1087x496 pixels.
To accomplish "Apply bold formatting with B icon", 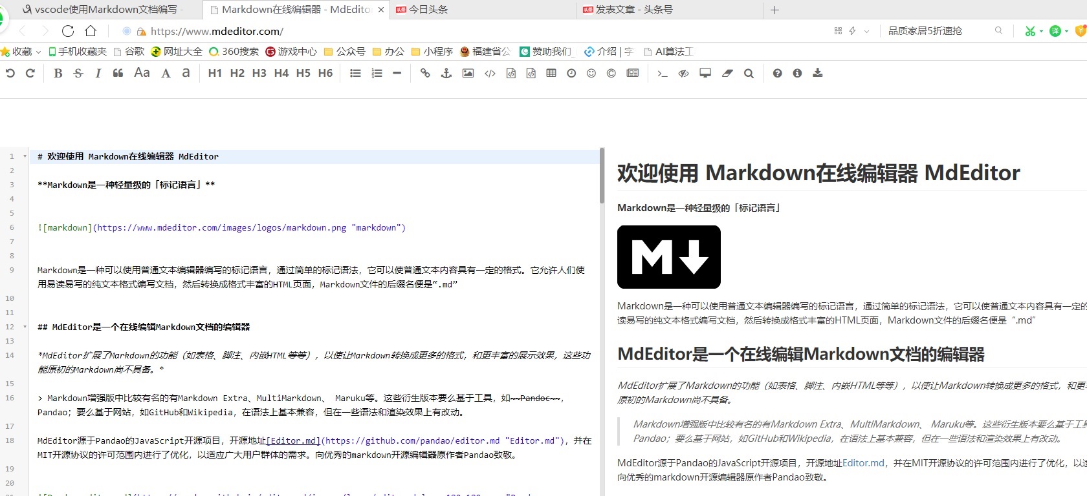I will pyautogui.click(x=58, y=74).
